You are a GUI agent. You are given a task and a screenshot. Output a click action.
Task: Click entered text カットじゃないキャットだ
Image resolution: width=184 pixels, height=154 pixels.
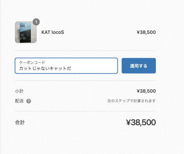45,68
